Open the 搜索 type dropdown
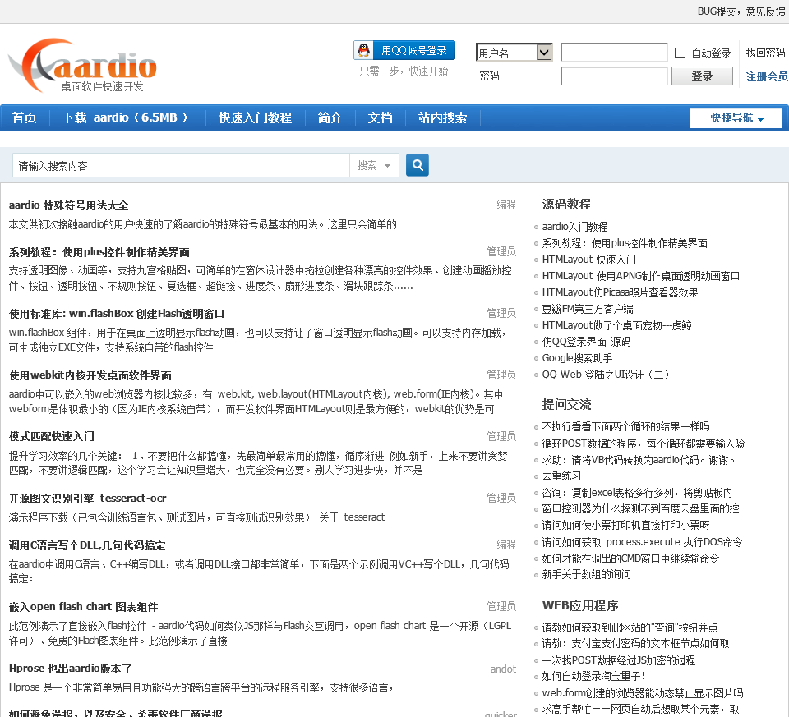The width and height of the screenshot is (789, 717). click(x=374, y=165)
